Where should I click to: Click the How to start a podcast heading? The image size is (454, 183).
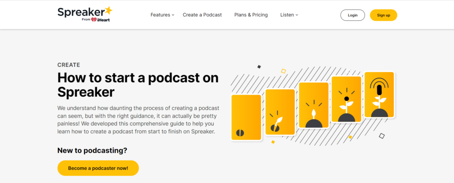pos(138,85)
